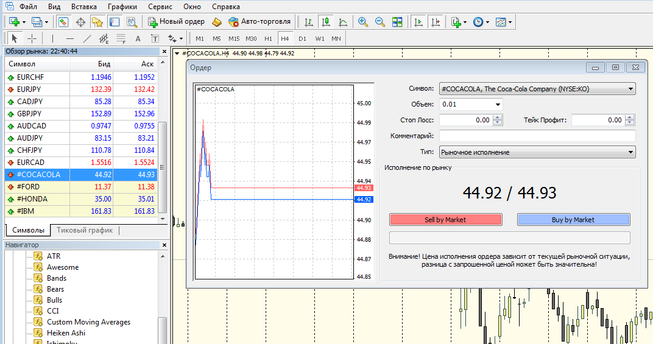653x344 pixels.
Task: Open the periods clock icon
Action: tap(478, 22)
